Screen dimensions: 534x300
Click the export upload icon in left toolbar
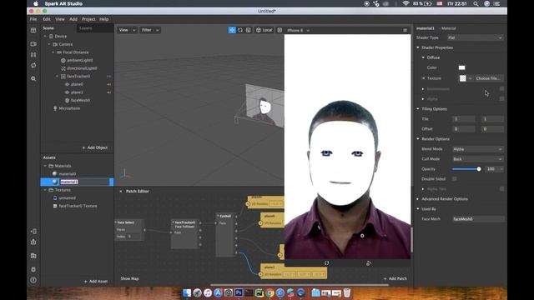click(33, 242)
